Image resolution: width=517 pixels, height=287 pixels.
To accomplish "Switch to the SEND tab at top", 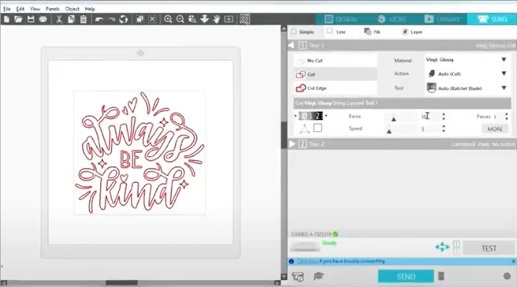I will click(492, 19).
